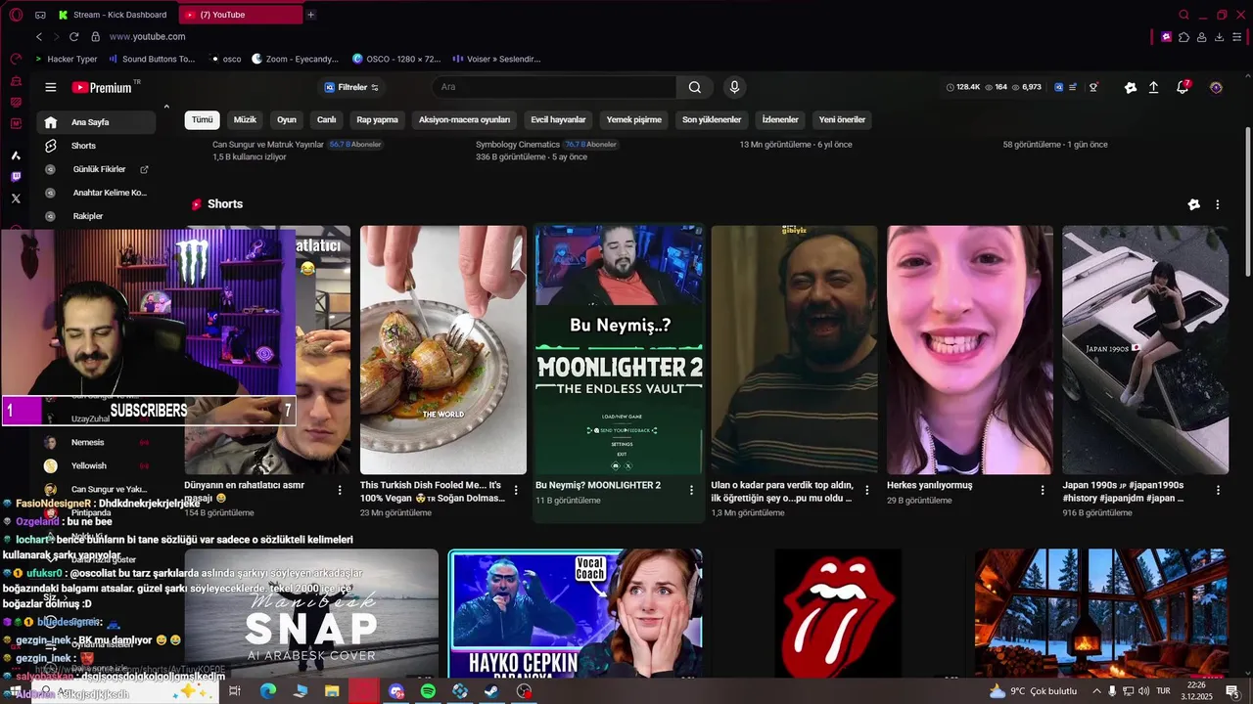Click the YouTube Premium logo
This screenshot has width=1253, height=704.
(x=102, y=87)
